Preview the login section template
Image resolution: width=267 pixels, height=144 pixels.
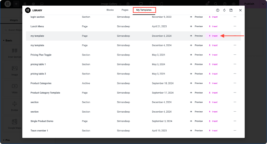[x=196, y=17]
